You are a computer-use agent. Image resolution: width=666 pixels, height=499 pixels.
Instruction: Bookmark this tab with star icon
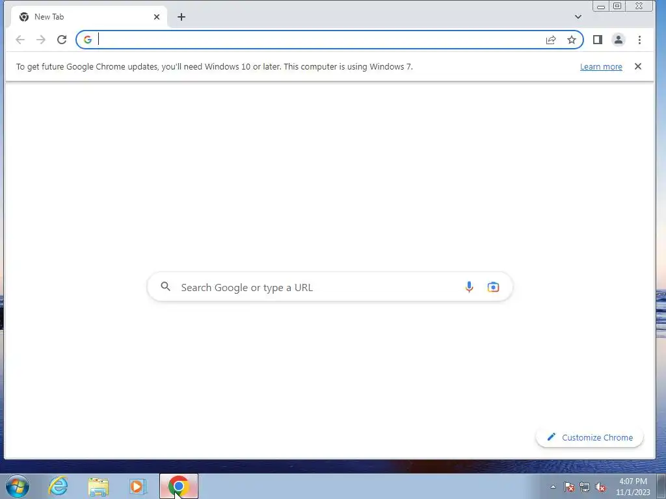click(x=572, y=40)
